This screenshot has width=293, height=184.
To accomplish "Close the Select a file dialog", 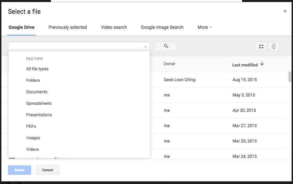I will (285, 11).
